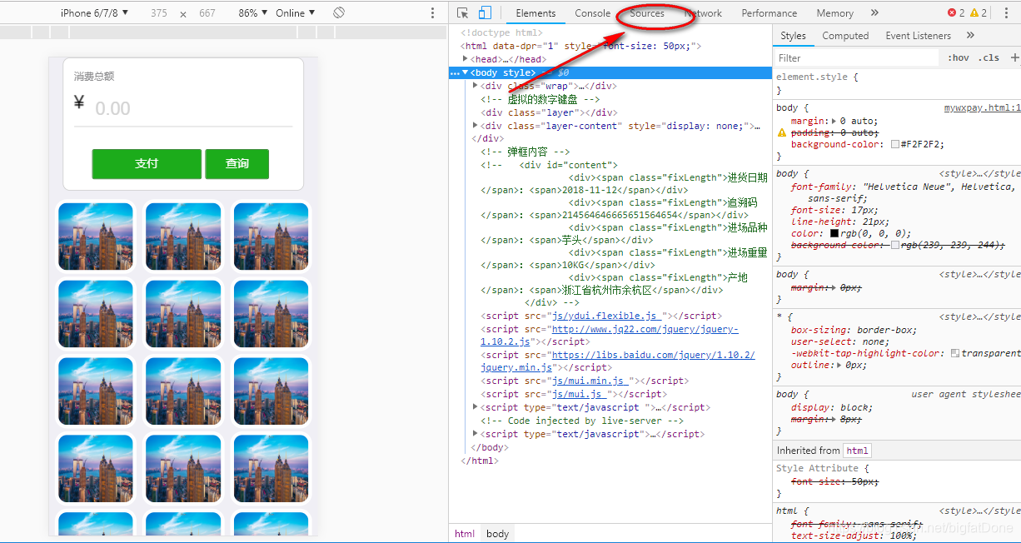The width and height of the screenshot is (1021, 543).
Task: Show more DevTools tabs via chevron
Action: (874, 12)
